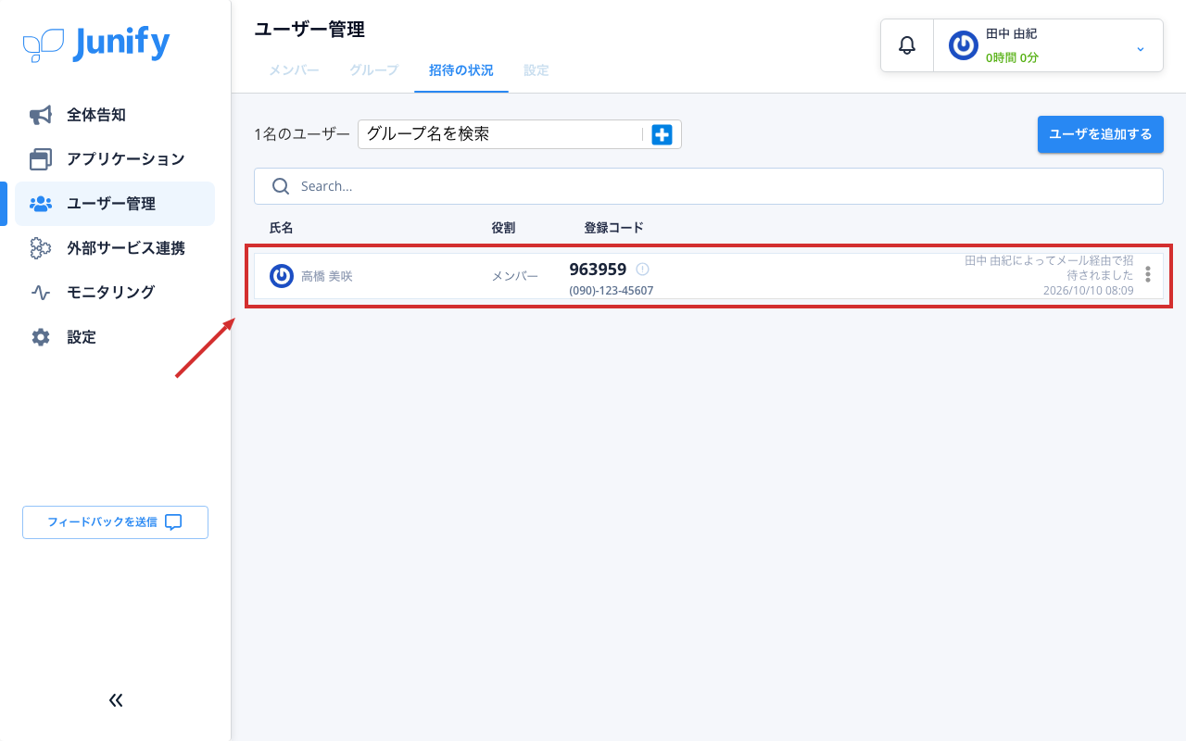Click ユーザを追加する button
1186x741 pixels.
1101,134
